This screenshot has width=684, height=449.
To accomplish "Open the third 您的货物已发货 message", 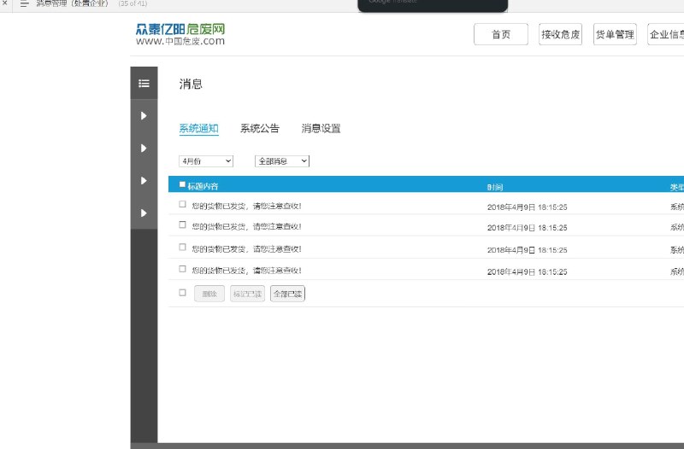I will [246, 249].
